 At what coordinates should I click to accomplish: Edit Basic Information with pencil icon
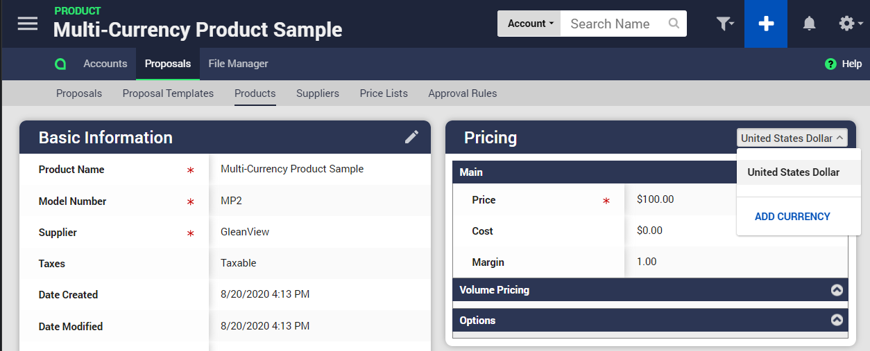(x=412, y=137)
